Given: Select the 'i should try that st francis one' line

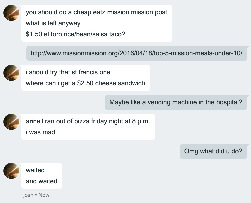Looking at the screenshot, I should click(68, 72).
